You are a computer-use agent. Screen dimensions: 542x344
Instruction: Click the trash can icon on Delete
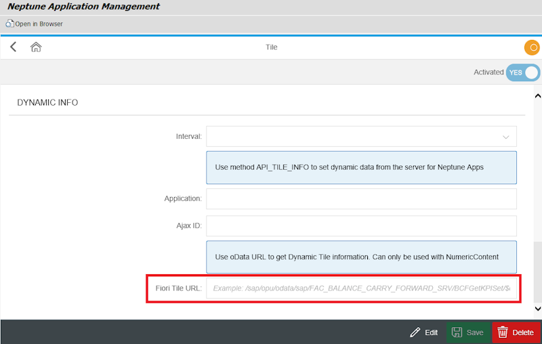[x=503, y=332]
